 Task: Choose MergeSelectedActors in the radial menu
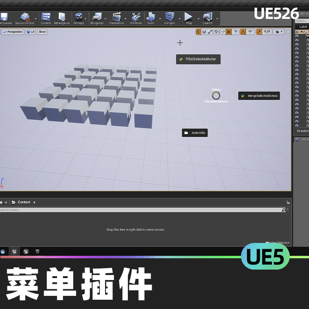pos(259,96)
